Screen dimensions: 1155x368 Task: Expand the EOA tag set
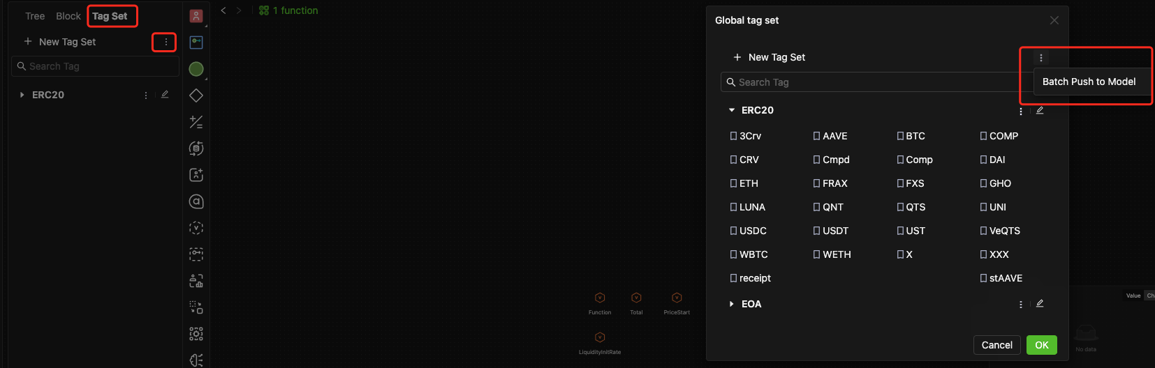pyautogui.click(x=731, y=304)
